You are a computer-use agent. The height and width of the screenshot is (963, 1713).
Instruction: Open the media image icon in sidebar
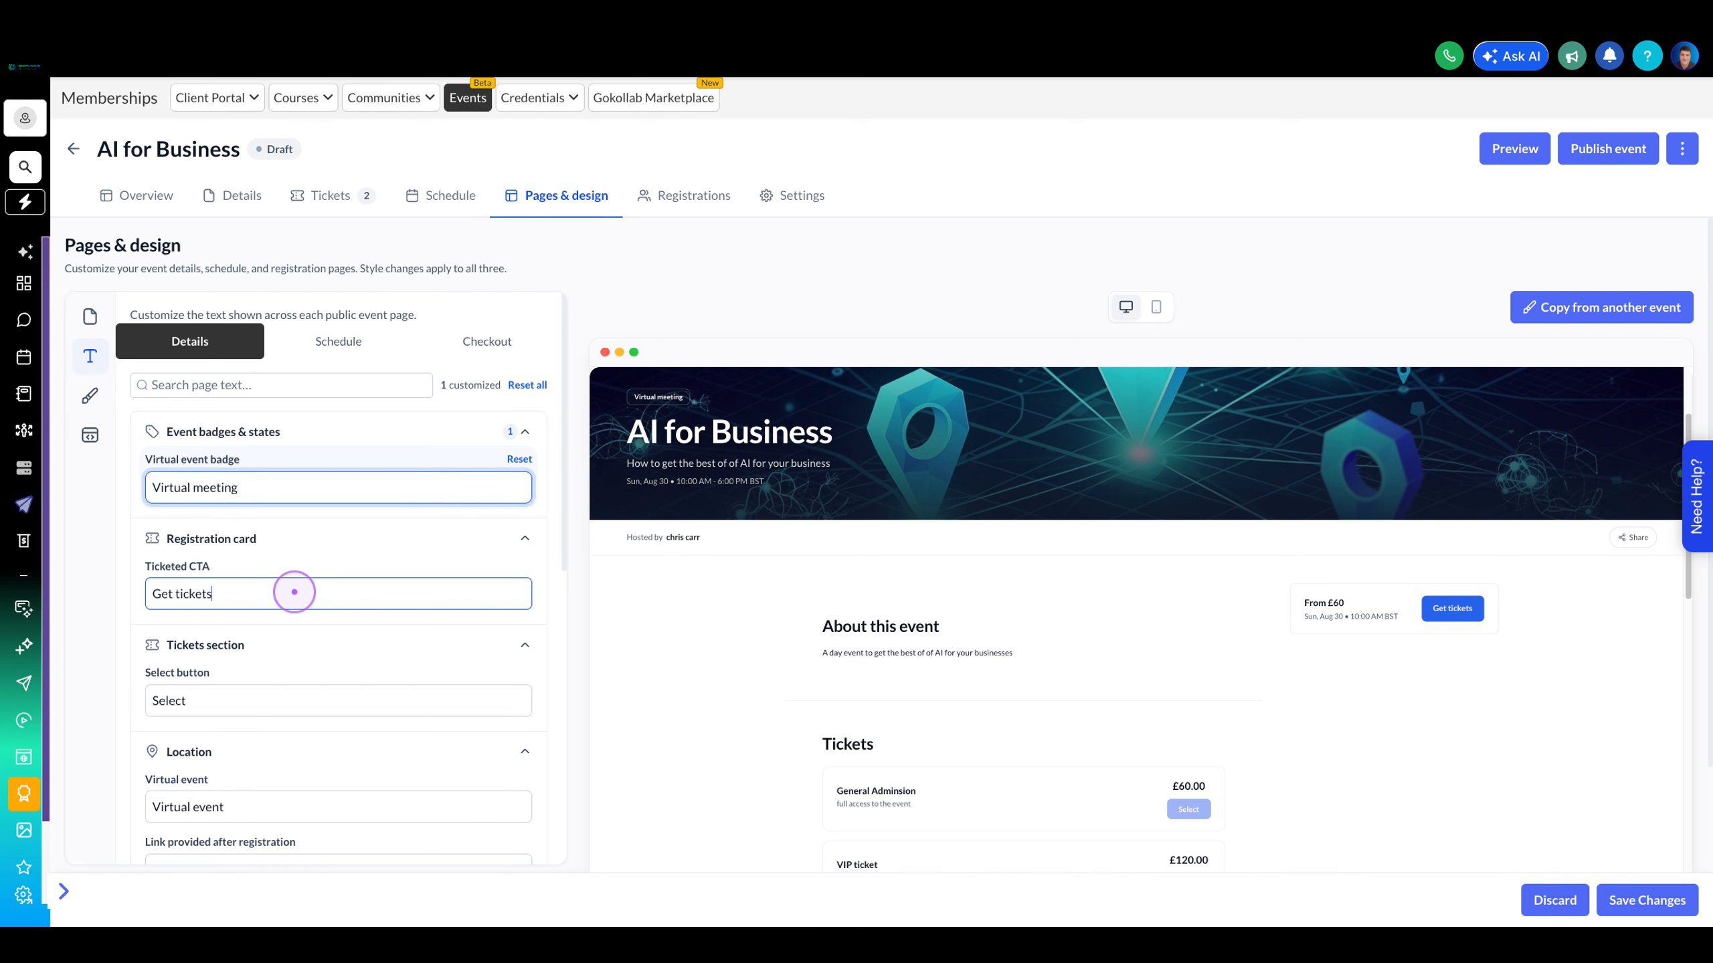(x=24, y=831)
